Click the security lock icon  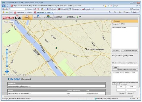tap(105, 6)
